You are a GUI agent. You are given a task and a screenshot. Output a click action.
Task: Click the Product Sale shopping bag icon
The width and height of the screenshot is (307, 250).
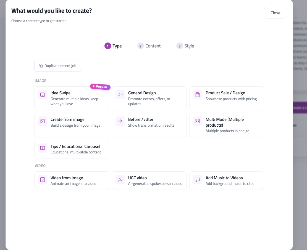tap(198, 95)
